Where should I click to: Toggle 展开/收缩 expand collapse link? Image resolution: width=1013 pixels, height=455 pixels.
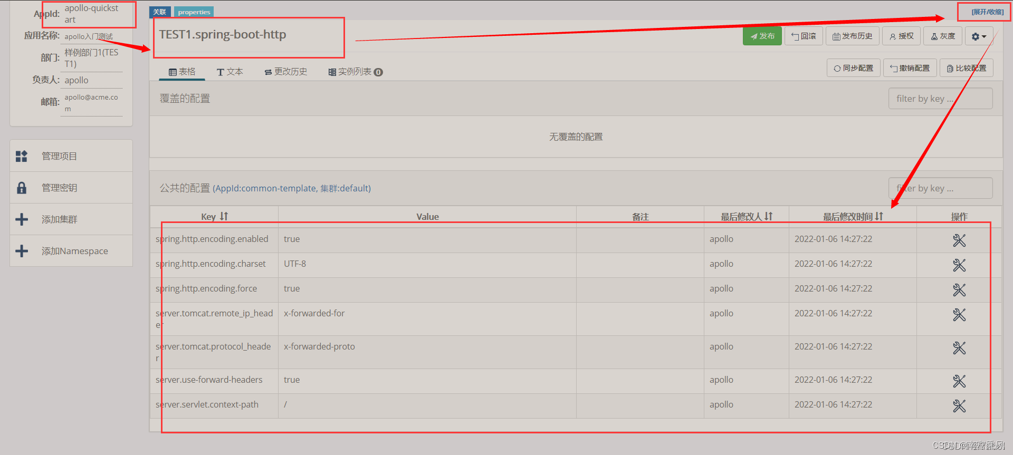pos(987,12)
